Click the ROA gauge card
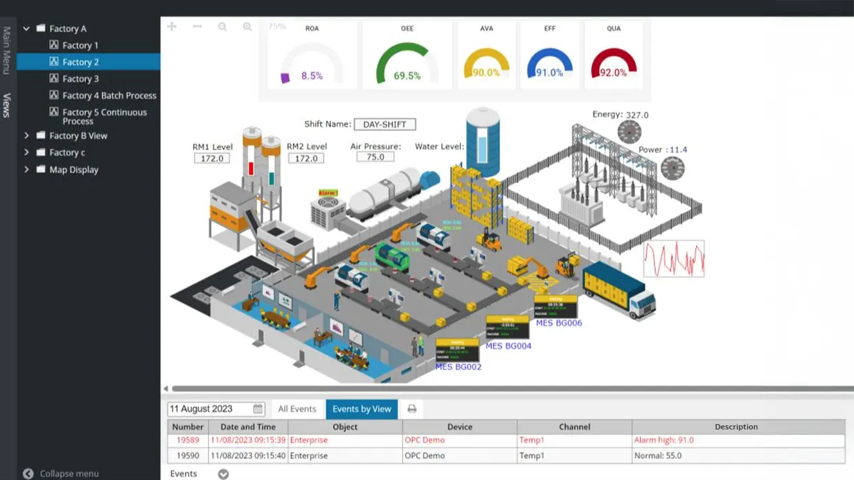854x480 pixels. pos(312,55)
